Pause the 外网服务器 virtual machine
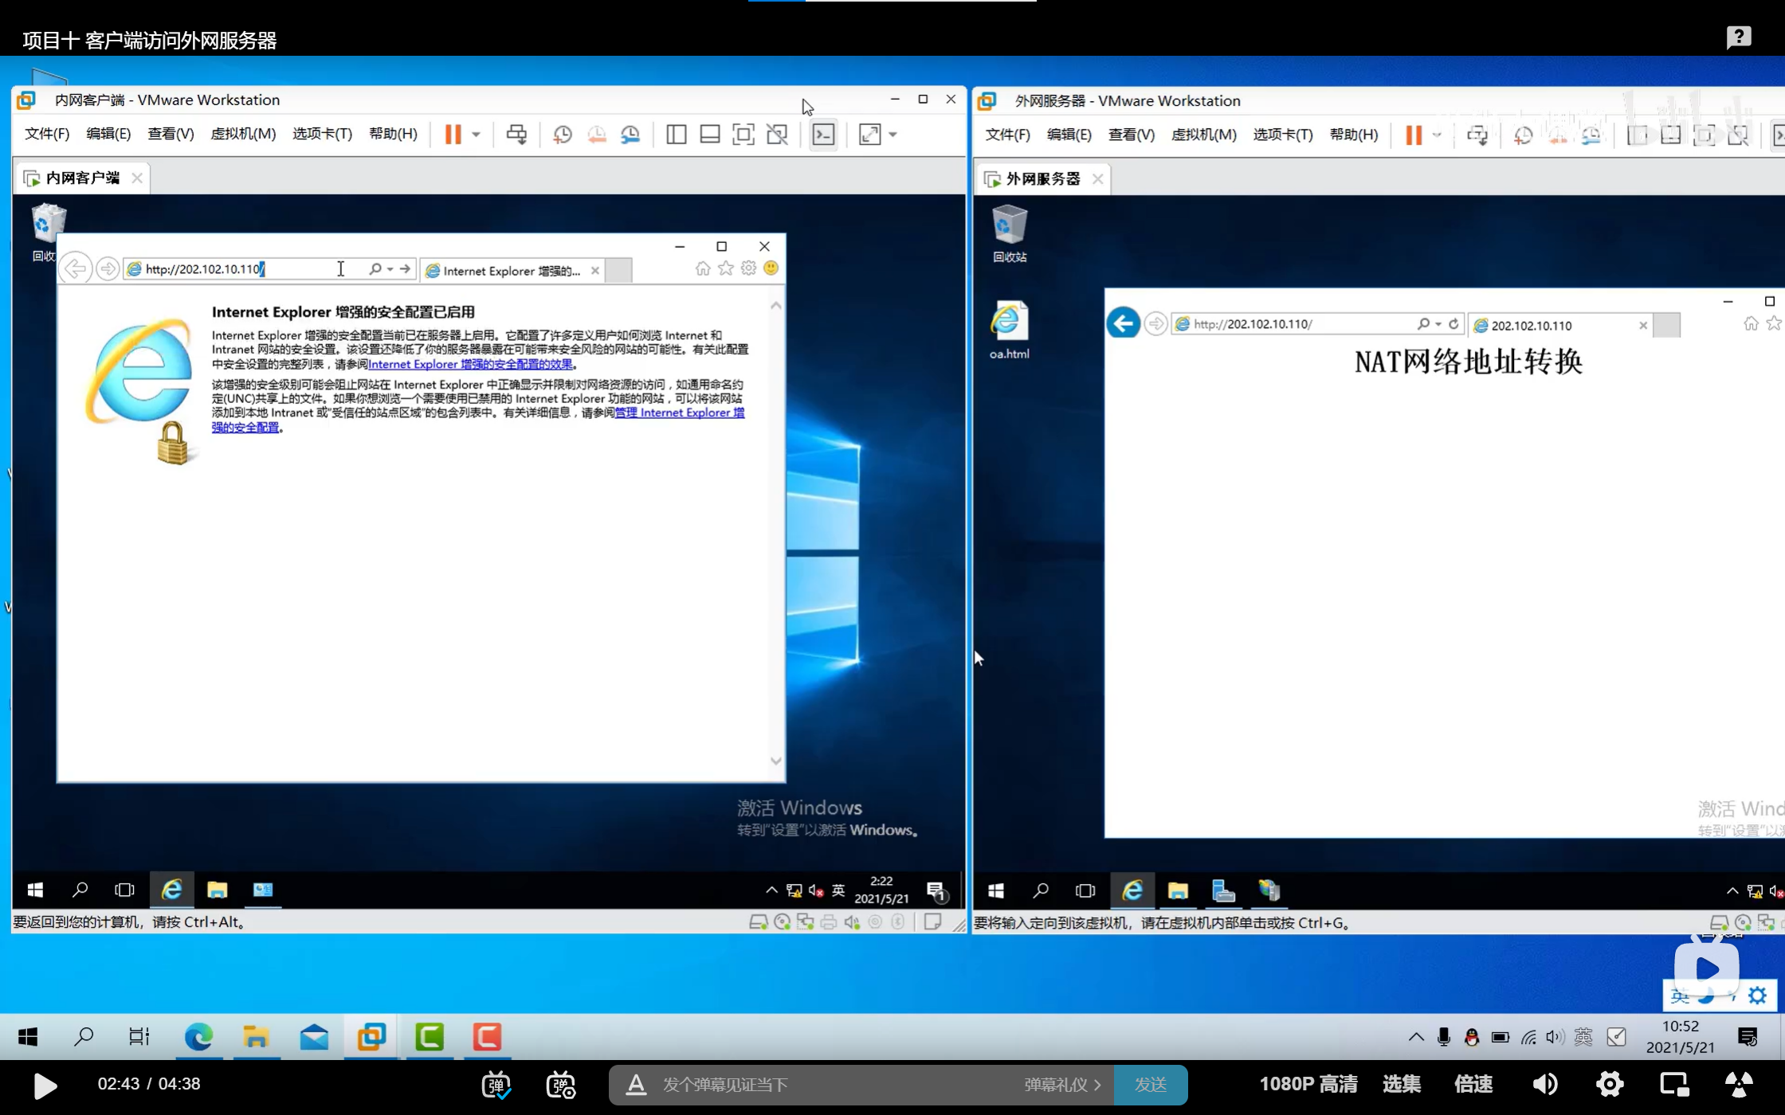Screen dimensions: 1785x1115 pyautogui.click(x=1415, y=135)
